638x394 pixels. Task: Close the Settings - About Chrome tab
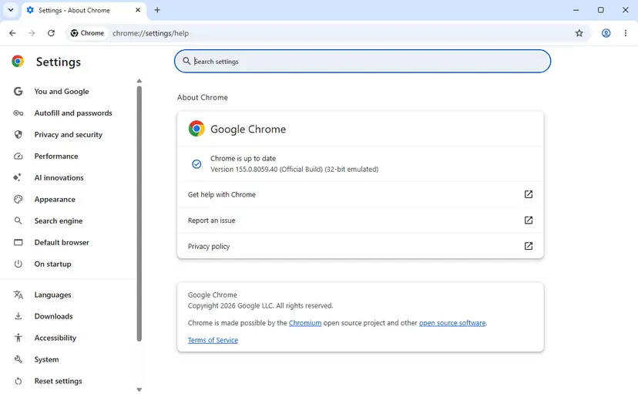click(138, 10)
